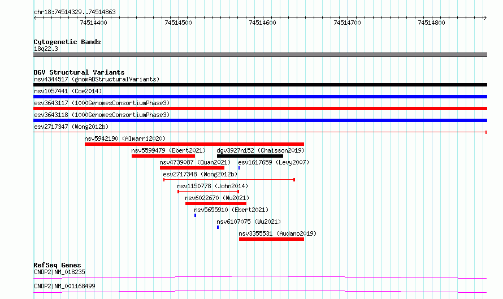Click the ruler's left arrowhead
The height and width of the screenshot is (299, 503).
35,18
